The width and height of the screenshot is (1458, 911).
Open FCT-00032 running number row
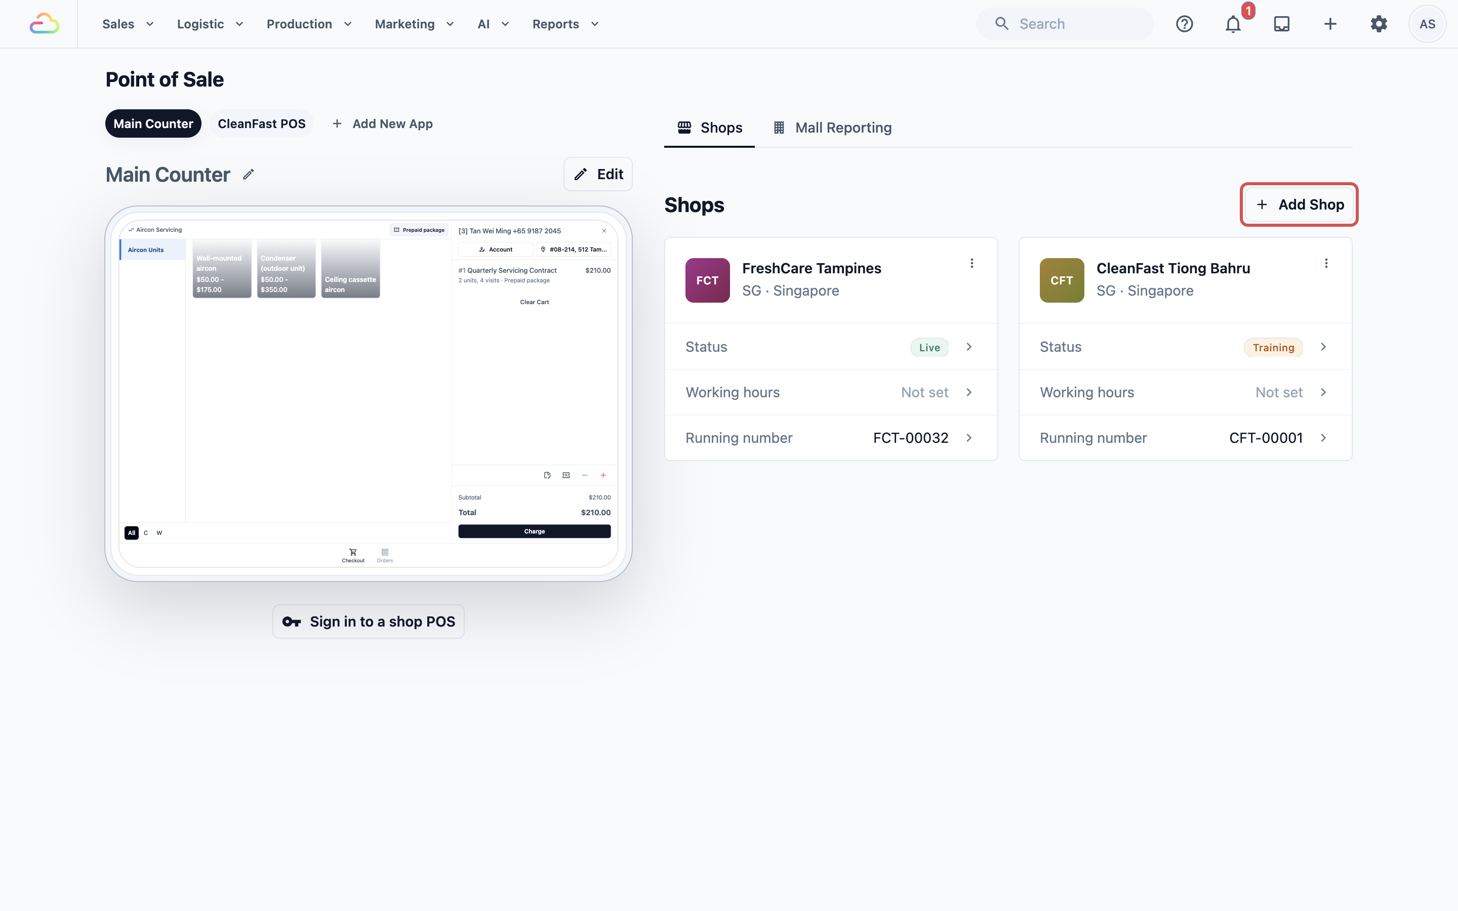click(x=831, y=438)
